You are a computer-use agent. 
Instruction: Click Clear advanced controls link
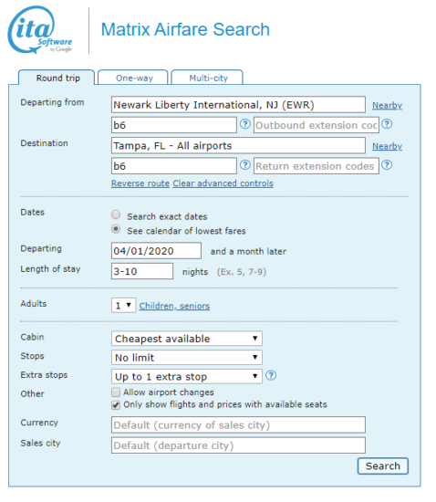click(x=223, y=183)
